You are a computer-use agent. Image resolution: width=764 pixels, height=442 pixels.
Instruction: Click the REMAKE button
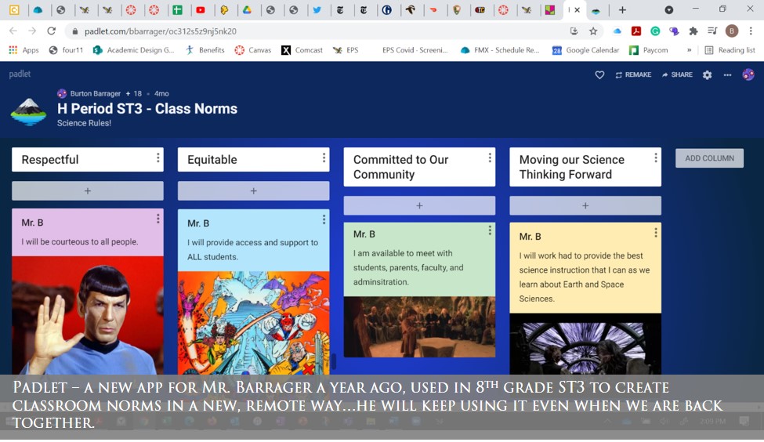[632, 75]
